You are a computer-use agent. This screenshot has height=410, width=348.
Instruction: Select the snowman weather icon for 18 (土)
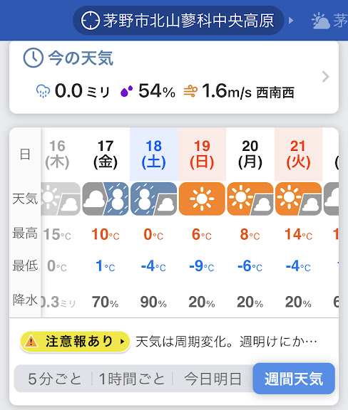click(x=153, y=199)
